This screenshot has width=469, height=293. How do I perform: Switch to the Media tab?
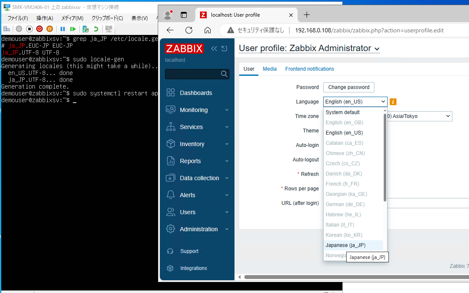pos(269,69)
